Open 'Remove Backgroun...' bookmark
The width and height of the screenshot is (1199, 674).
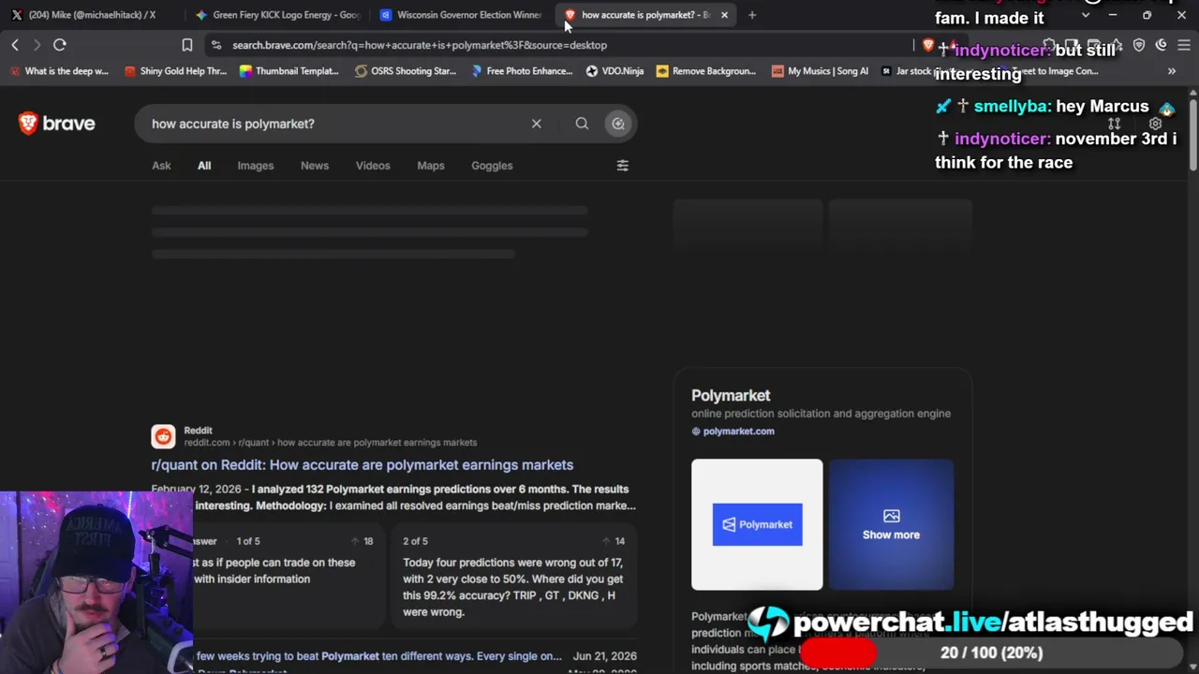(707, 71)
